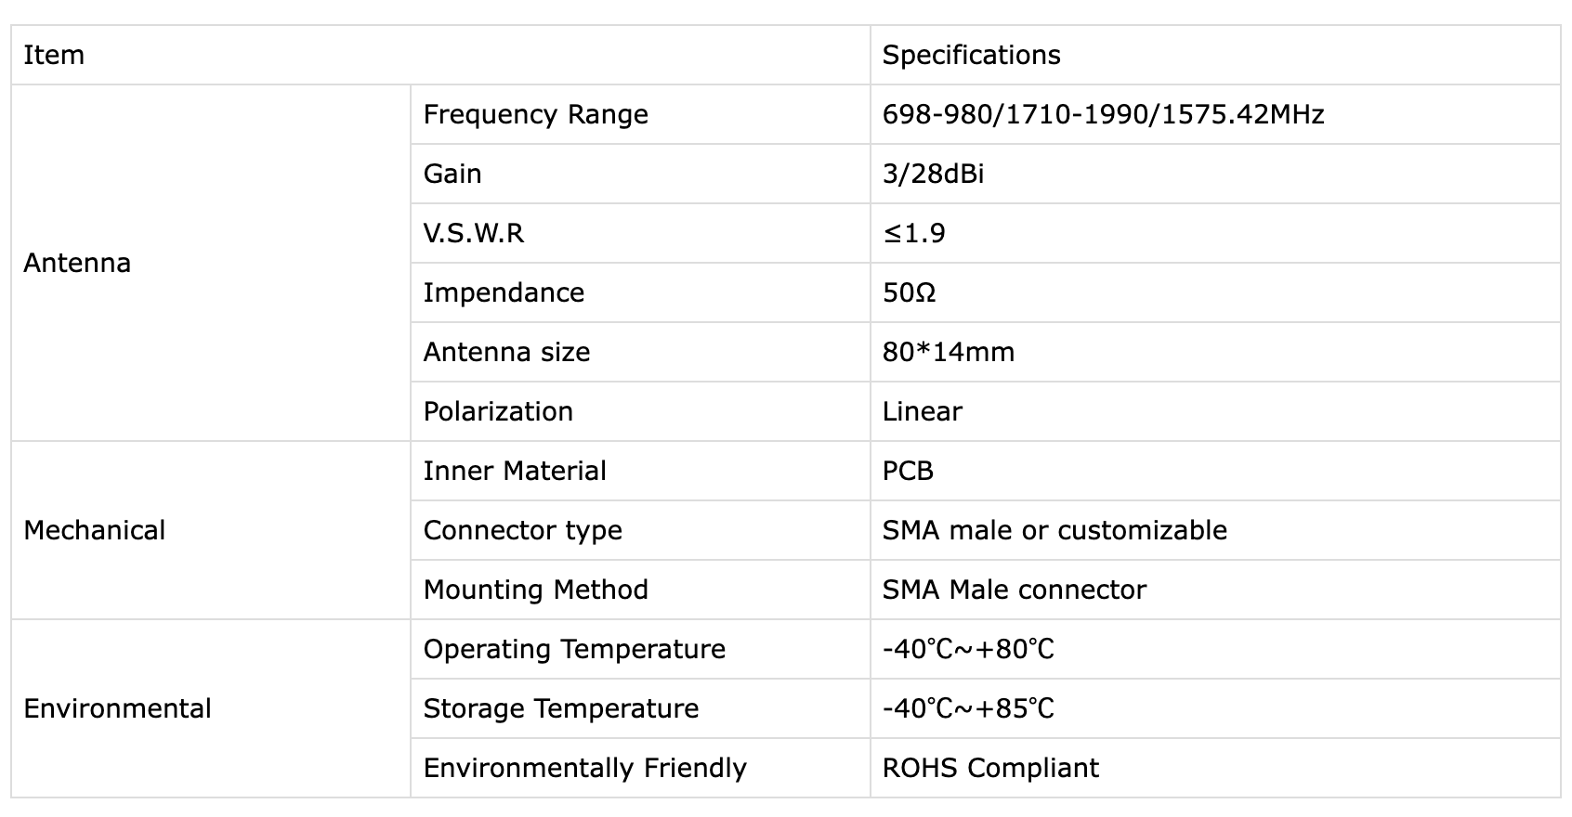1572x817 pixels.
Task: Select SMA male or customizable text
Action: click(x=1055, y=530)
